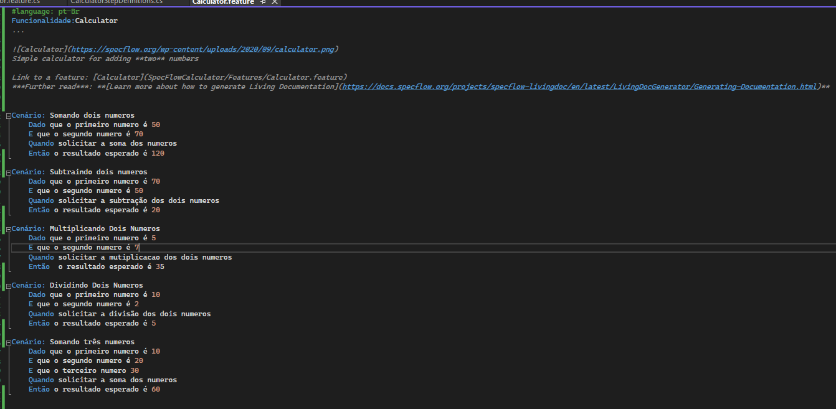This screenshot has height=409, width=836.
Task: Place cursor on 'E que o segundo numero é 70'
Action: [x=86, y=134]
